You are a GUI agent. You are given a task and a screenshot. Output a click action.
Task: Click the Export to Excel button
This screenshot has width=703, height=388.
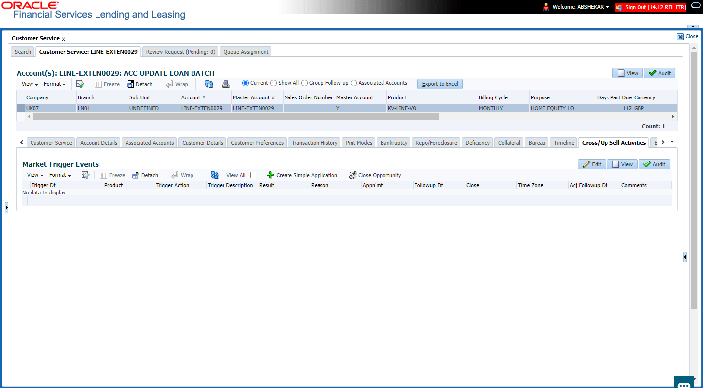[x=440, y=84]
